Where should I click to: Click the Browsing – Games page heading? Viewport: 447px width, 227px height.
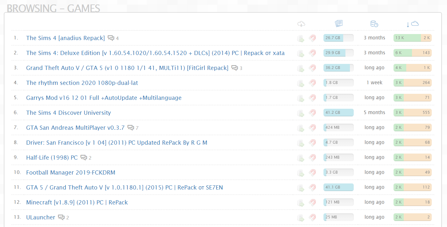(53, 9)
